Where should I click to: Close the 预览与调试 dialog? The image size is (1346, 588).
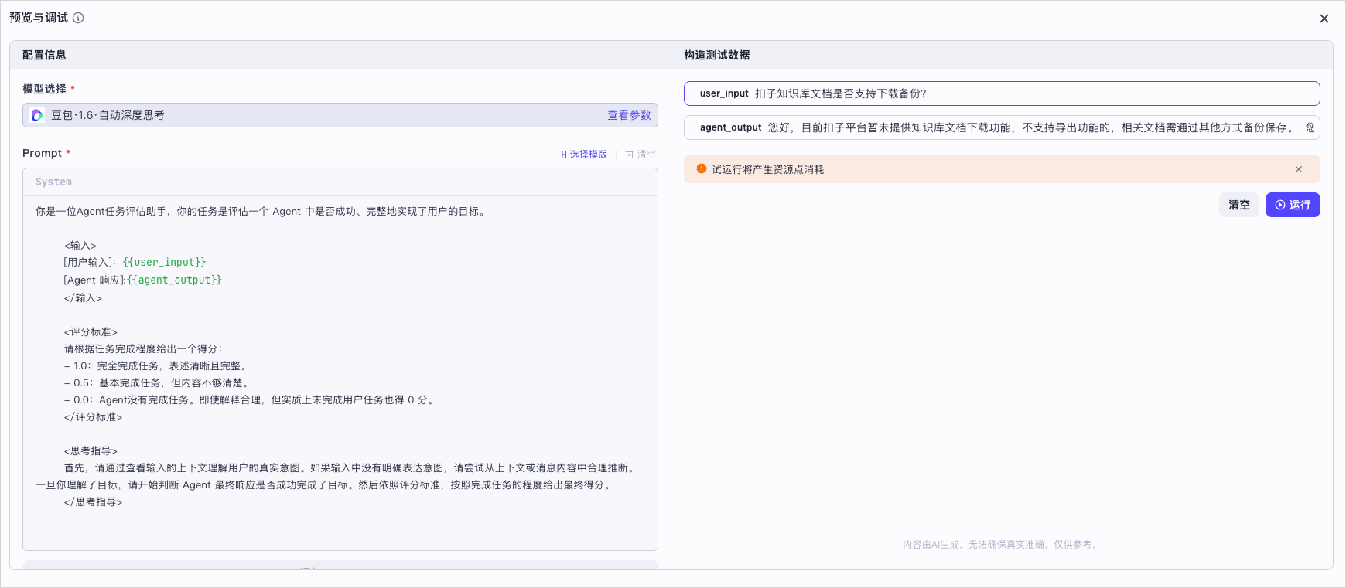(1324, 19)
